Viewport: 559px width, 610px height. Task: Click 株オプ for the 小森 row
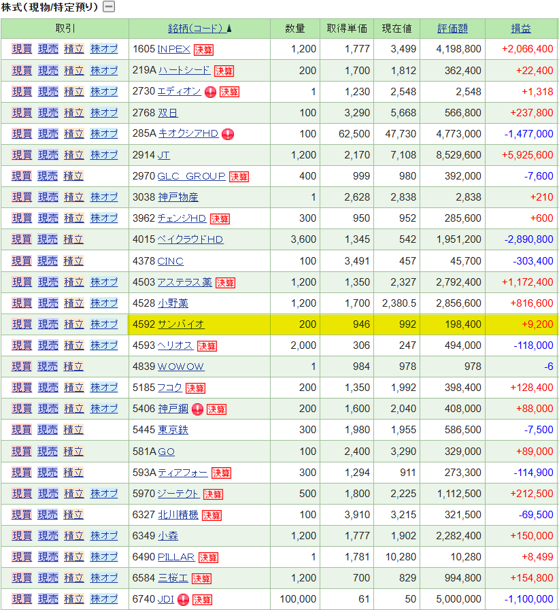point(104,536)
